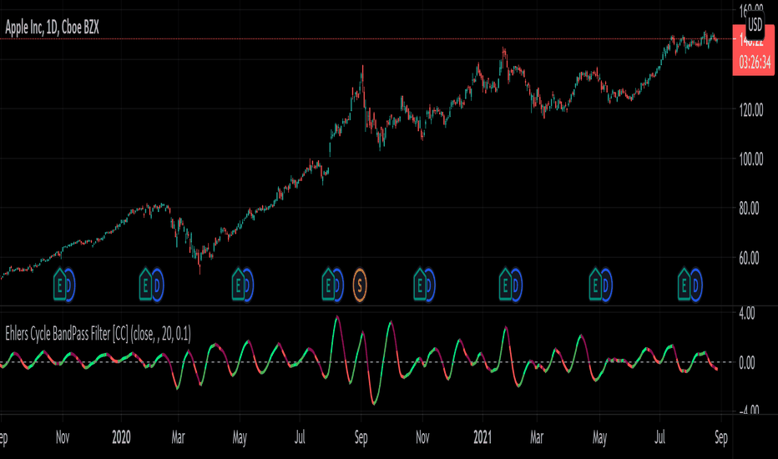Click the dividend D marker after Jul 2021
Viewport: 778px width, 459px height.
695,285
